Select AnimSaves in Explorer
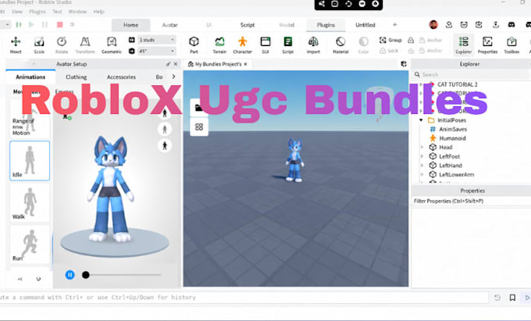 [453, 129]
